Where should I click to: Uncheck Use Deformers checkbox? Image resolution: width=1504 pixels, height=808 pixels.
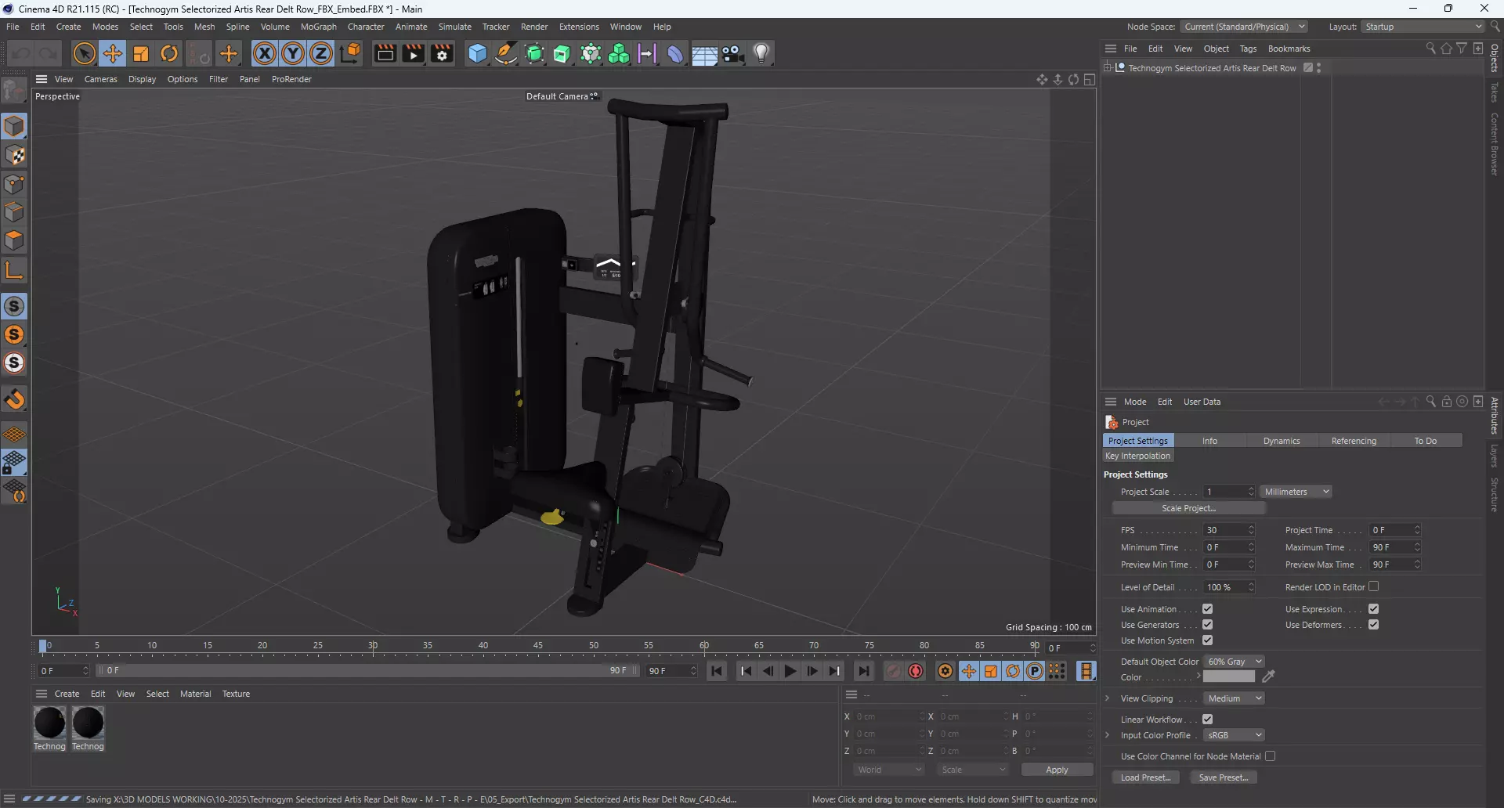click(1373, 625)
